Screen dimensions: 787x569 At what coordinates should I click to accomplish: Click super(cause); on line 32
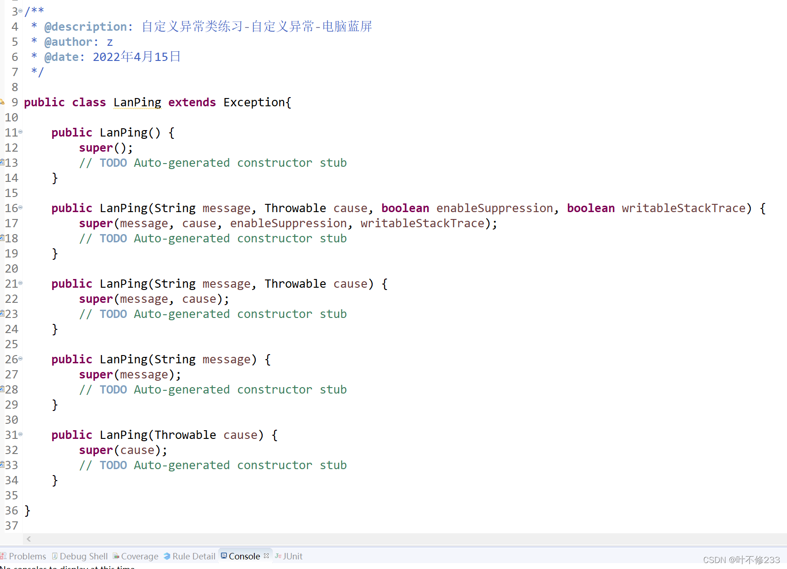123,450
